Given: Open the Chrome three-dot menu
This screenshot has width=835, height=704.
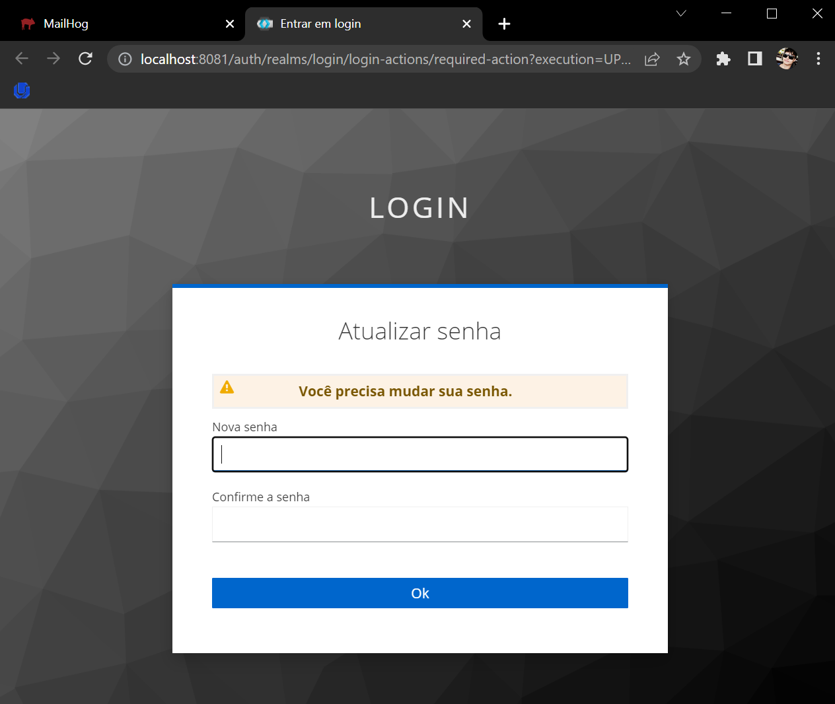Looking at the screenshot, I should pos(818,59).
